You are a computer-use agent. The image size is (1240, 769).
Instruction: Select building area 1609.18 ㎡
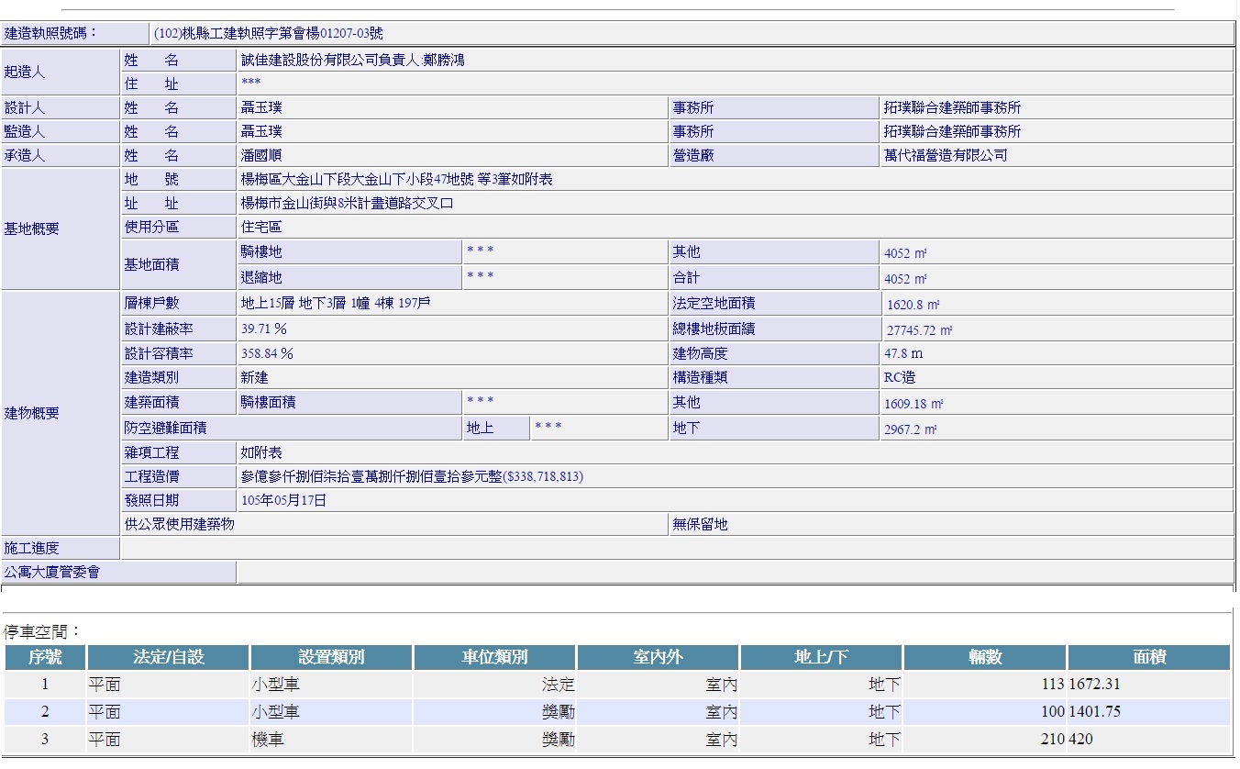(913, 404)
